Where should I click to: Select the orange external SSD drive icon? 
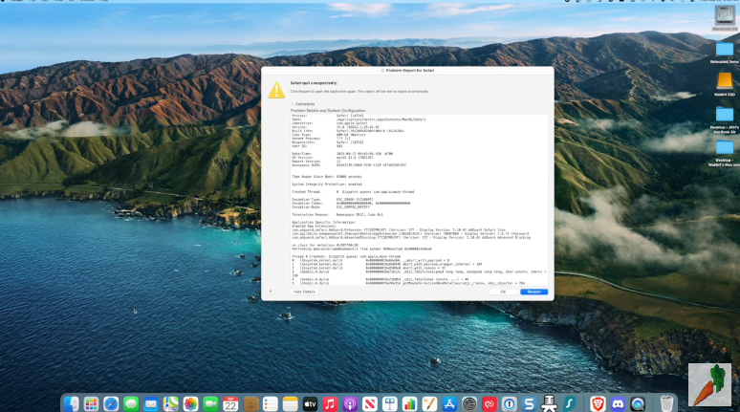pos(724,80)
